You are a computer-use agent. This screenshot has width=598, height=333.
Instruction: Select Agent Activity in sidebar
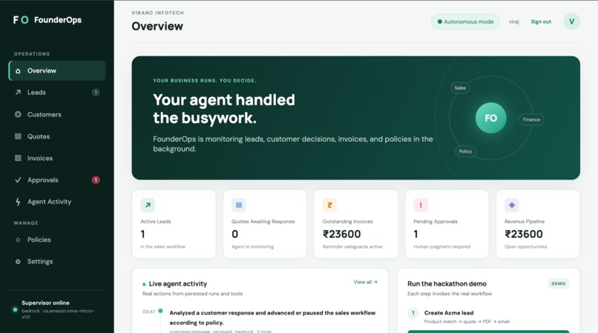click(x=57, y=202)
